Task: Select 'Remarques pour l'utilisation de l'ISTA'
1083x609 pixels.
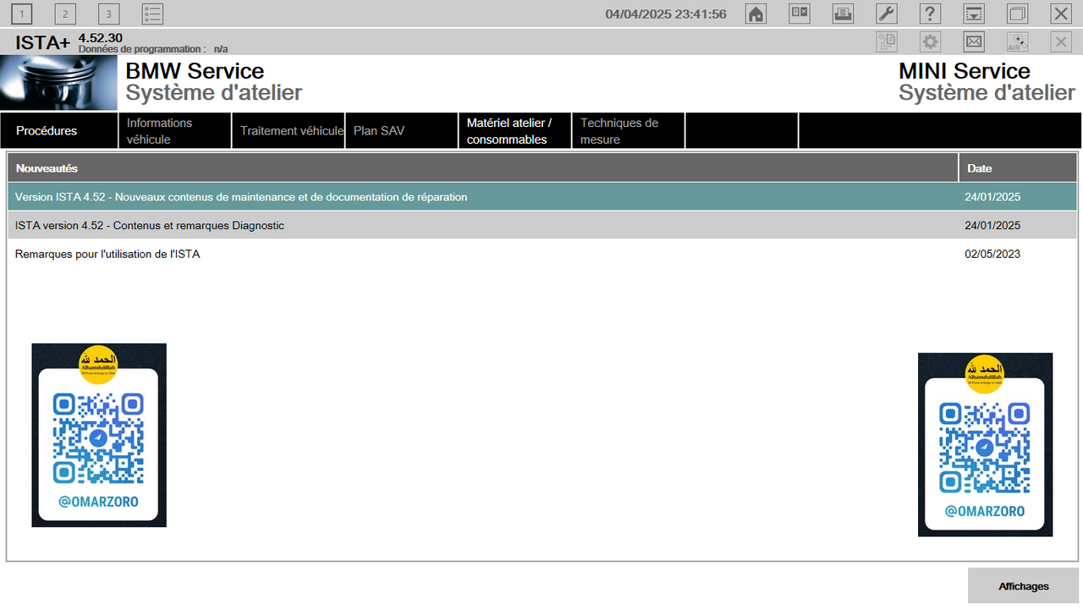Action: pos(542,254)
